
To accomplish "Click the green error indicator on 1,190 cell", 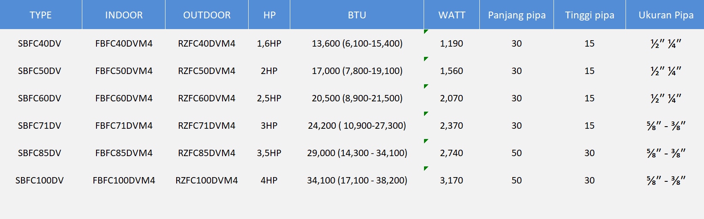I will click(x=426, y=32).
